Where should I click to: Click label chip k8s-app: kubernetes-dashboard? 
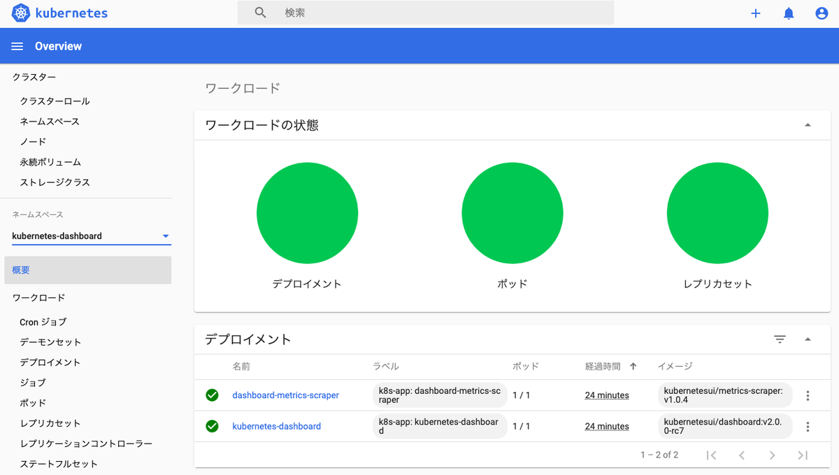440,426
